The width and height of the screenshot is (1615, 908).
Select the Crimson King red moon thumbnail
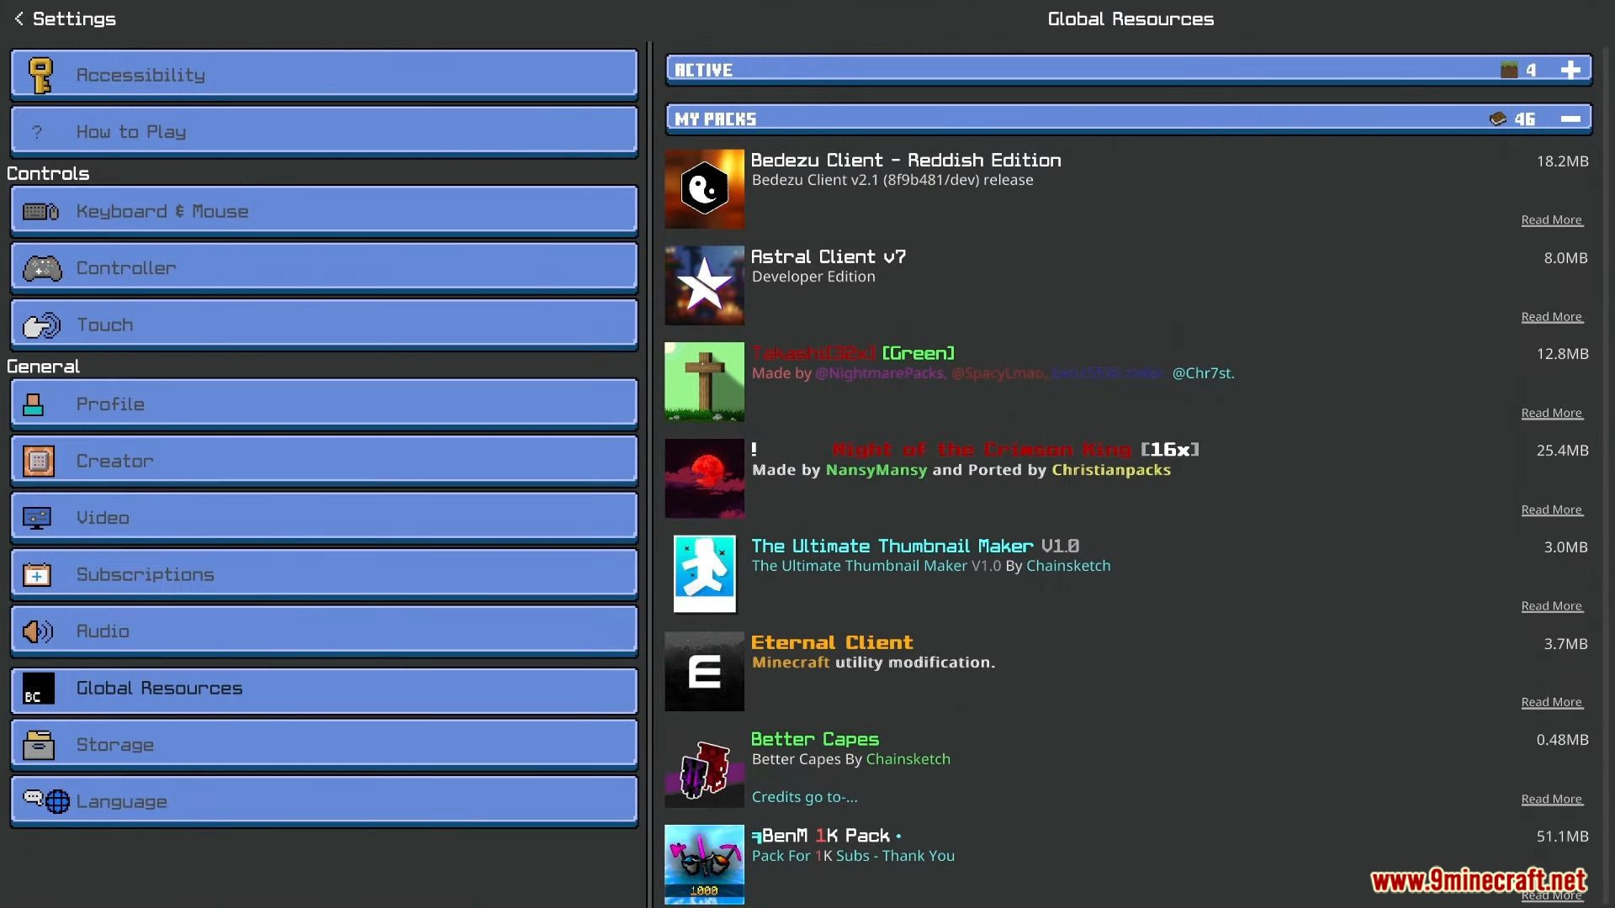[704, 478]
